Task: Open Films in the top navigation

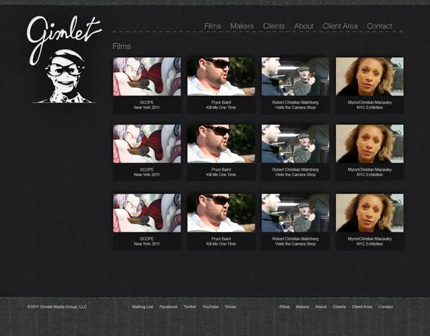Action: [x=212, y=26]
